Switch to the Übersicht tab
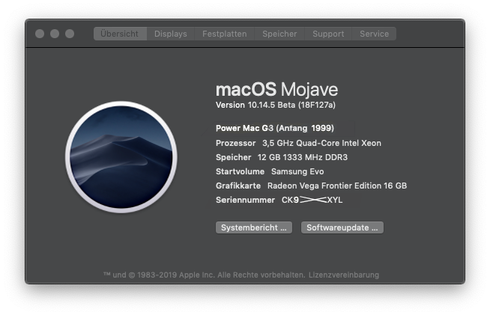The width and height of the screenshot is (490, 315). [120, 34]
